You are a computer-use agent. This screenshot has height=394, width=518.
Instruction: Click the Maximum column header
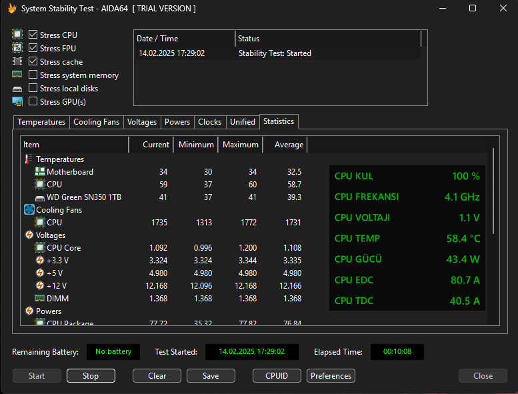coord(240,145)
